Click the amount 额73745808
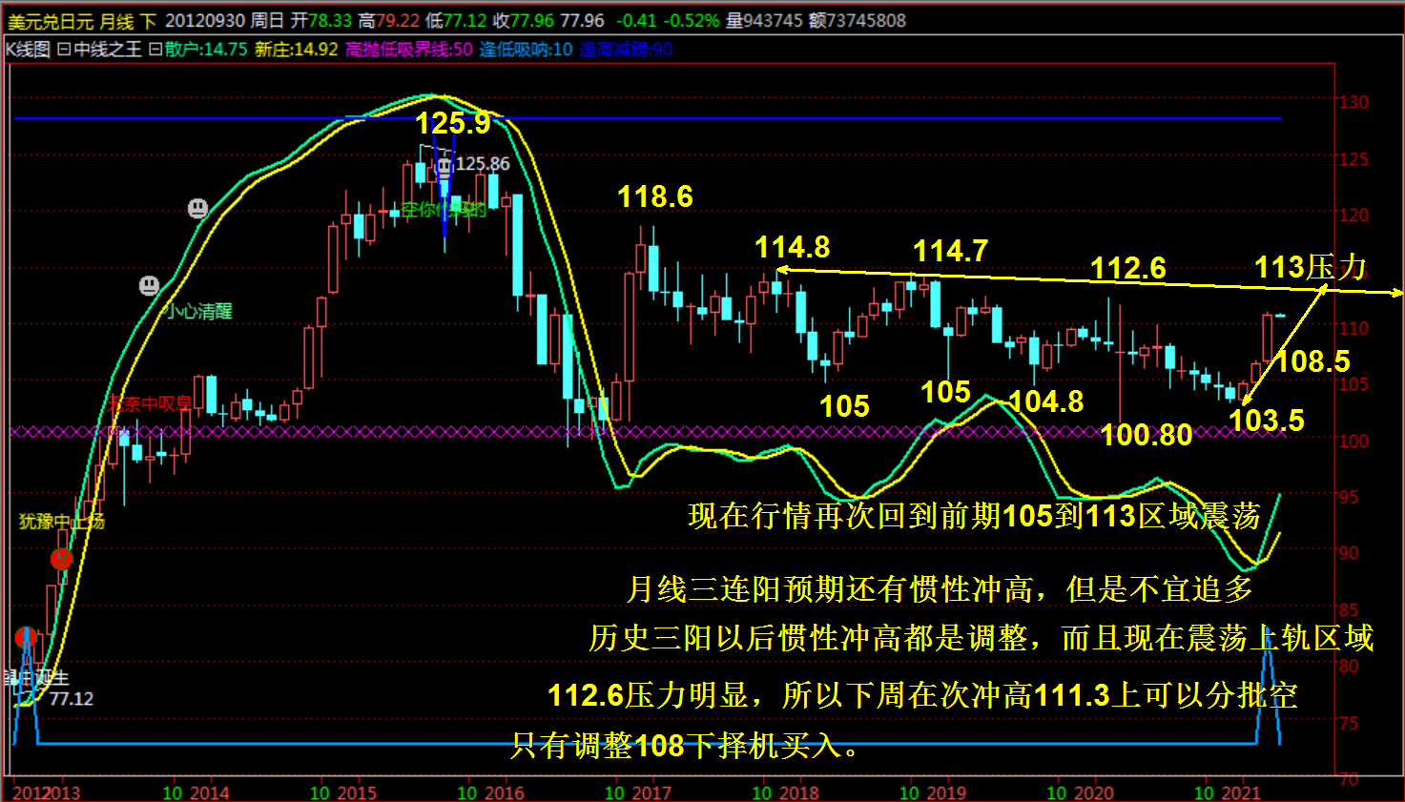The width and height of the screenshot is (1405, 802). [857, 21]
